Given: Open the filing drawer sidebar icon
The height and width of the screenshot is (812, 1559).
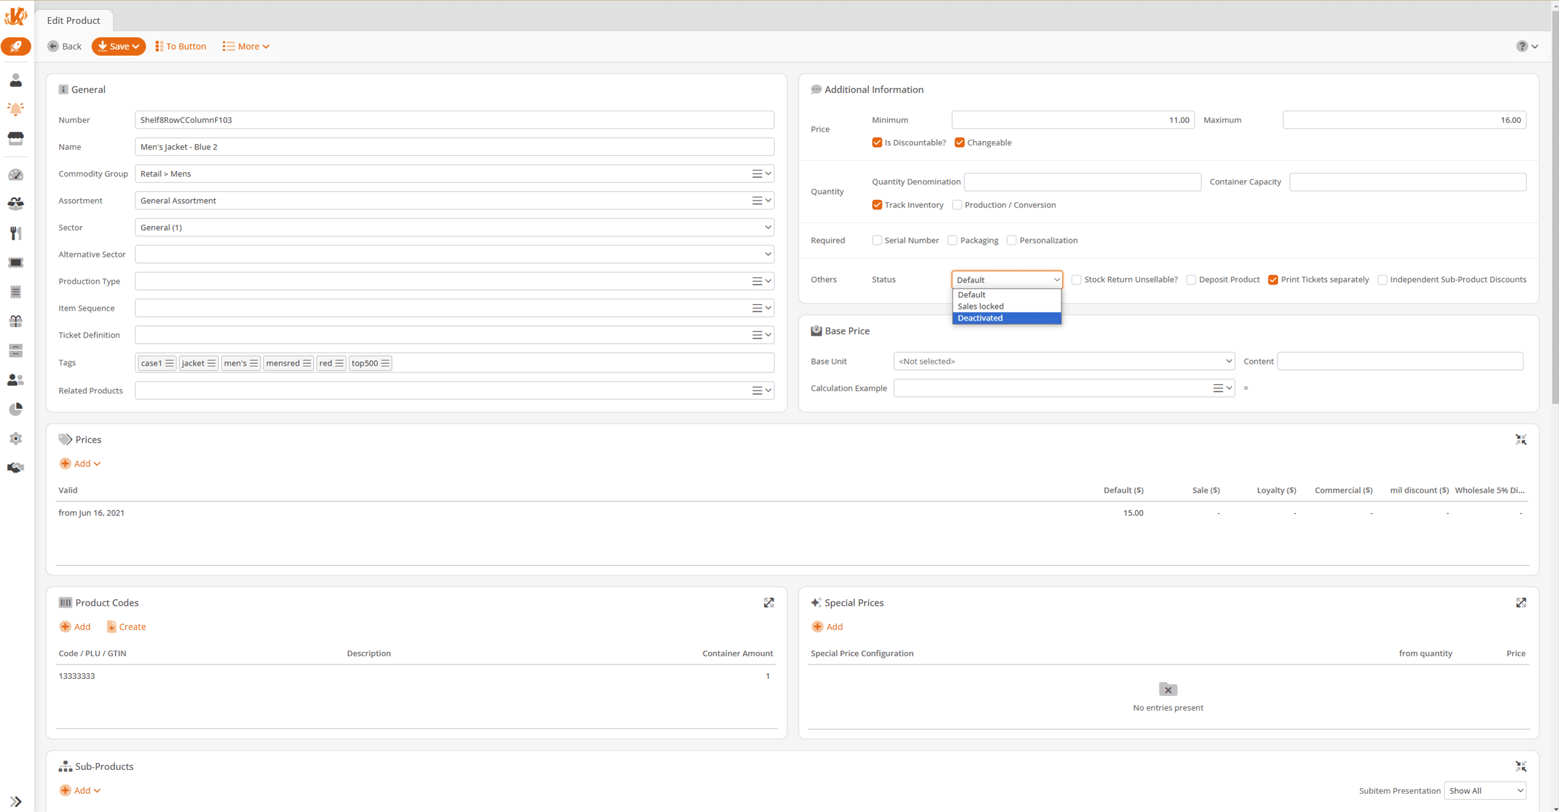Looking at the screenshot, I should (16, 350).
